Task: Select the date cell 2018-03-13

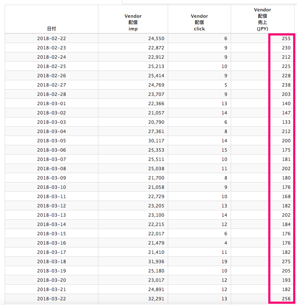Action: pyautogui.click(x=52, y=215)
